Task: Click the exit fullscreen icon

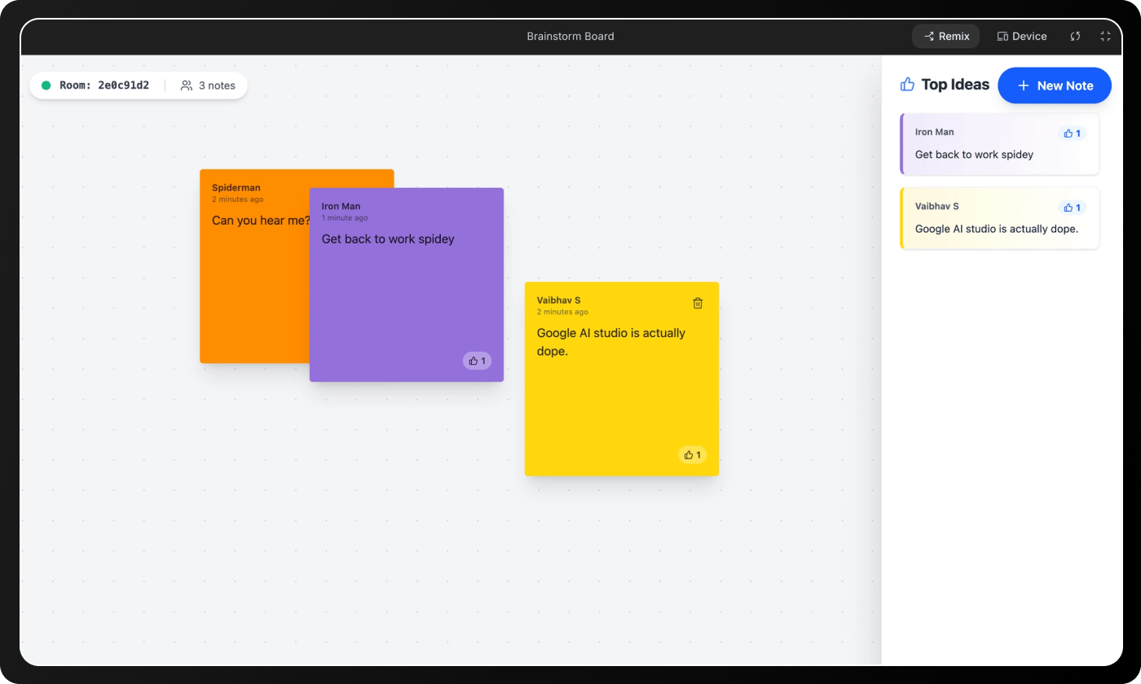Action: (x=1105, y=36)
